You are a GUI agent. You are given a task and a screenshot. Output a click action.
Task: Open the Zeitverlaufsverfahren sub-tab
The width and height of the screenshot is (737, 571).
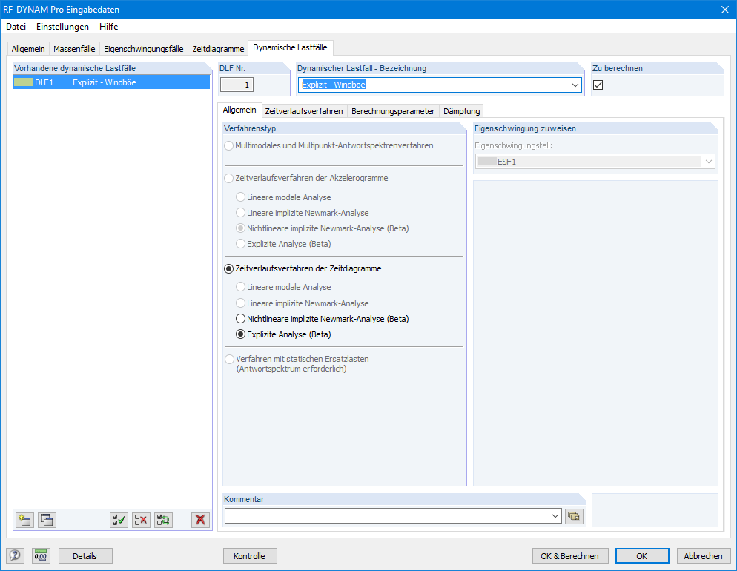304,111
